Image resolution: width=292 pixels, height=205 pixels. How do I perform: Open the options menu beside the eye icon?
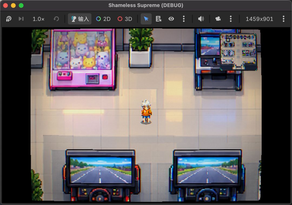click(x=184, y=19)
